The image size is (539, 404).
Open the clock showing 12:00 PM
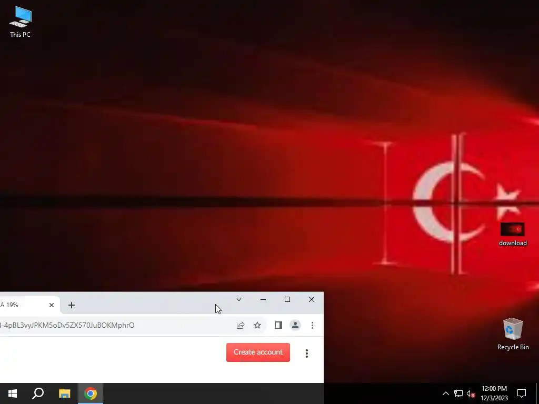tap(494, 393)
